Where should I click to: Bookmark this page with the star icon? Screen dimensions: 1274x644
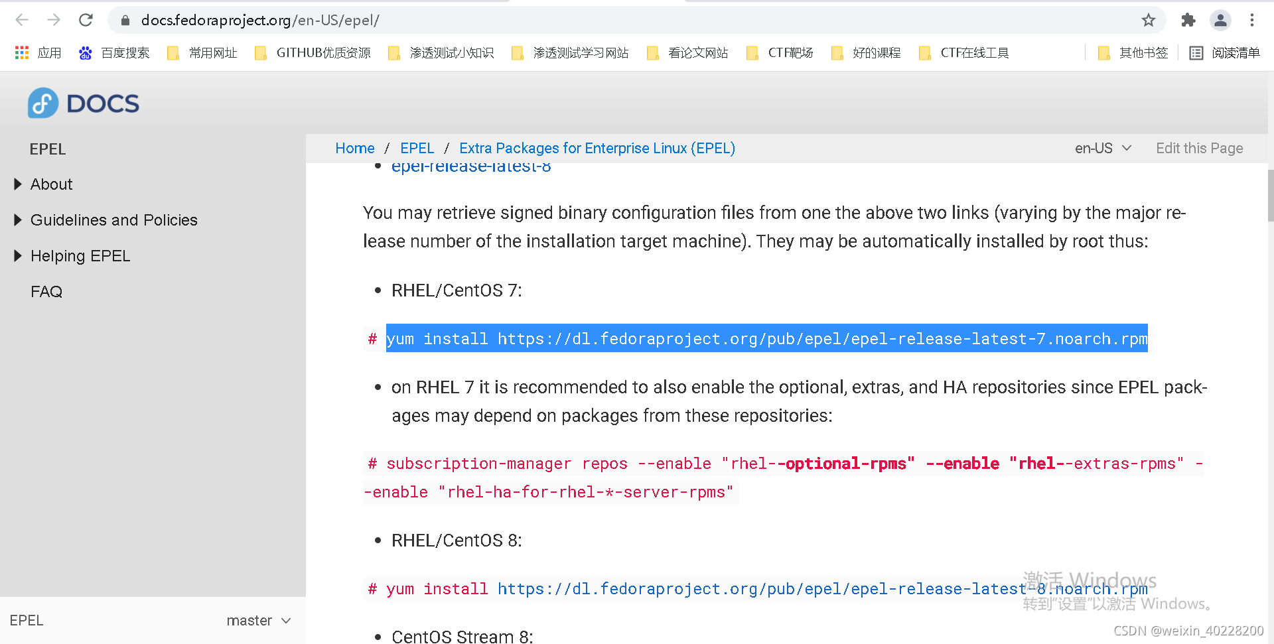1149,20
